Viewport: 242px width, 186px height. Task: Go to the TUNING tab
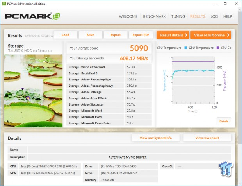[x=178, y=16]
